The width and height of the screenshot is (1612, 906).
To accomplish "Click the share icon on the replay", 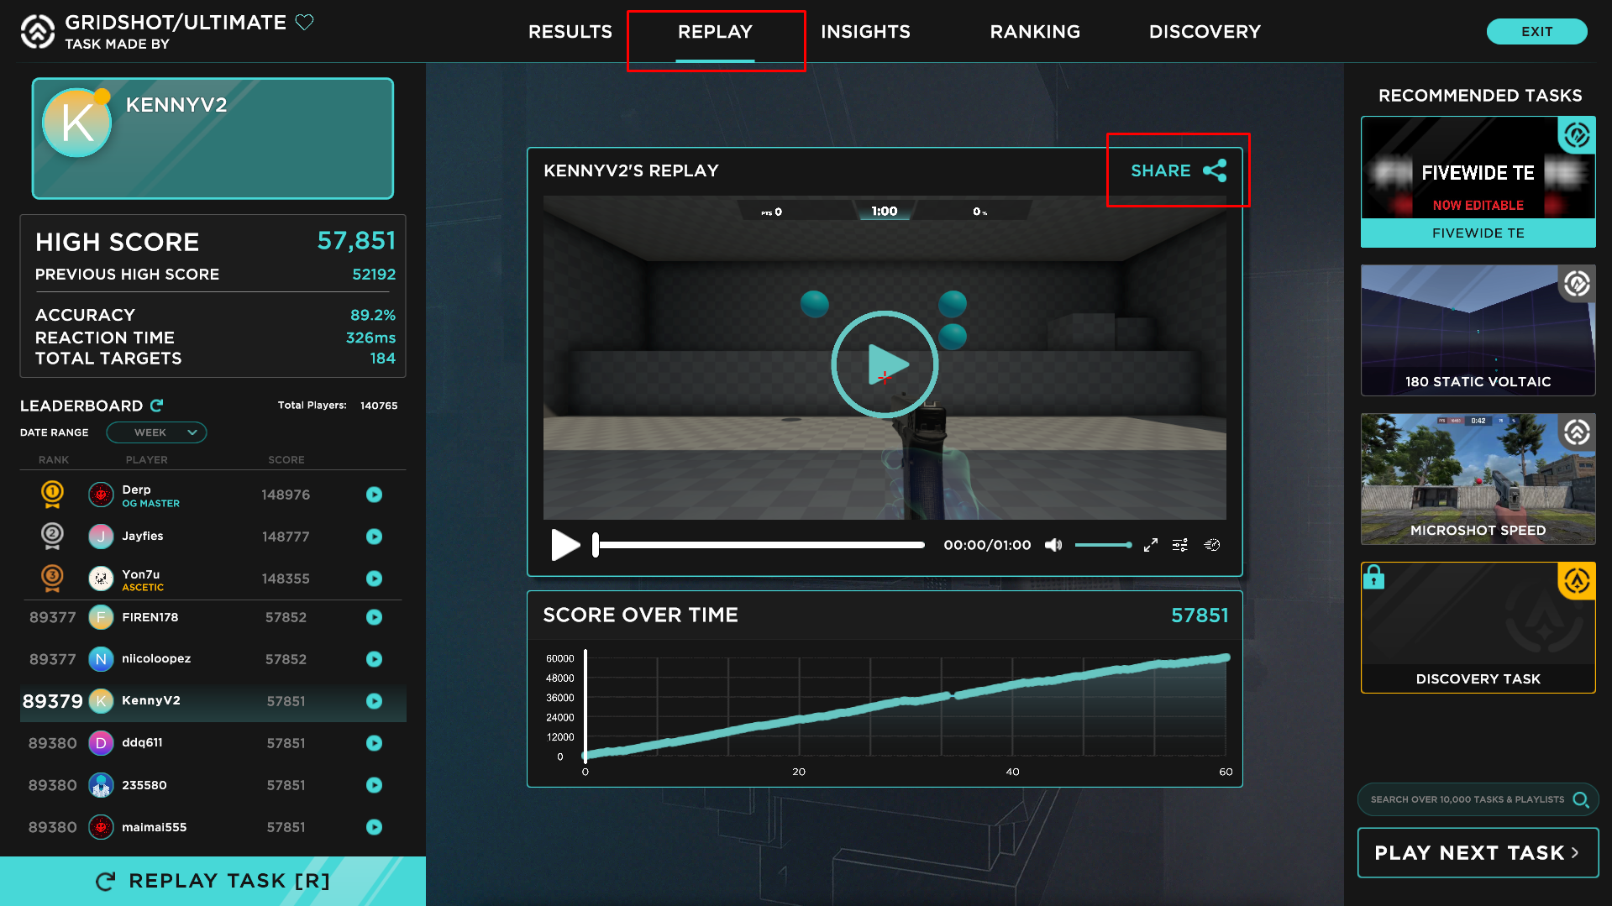I will 1215,170.
